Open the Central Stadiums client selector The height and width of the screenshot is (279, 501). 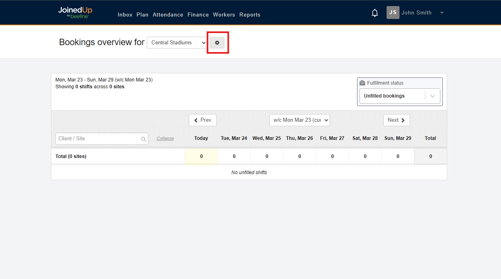click(177, 42)
